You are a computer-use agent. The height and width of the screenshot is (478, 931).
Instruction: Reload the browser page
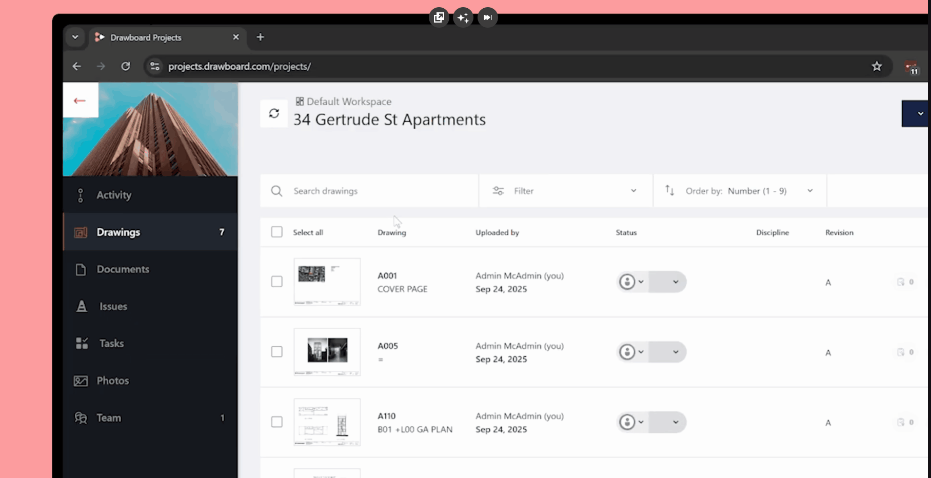pos(125,66)
